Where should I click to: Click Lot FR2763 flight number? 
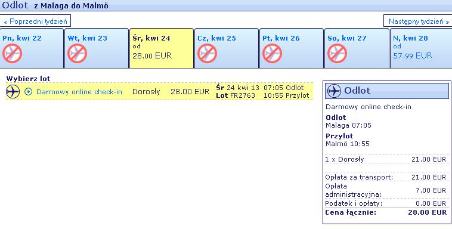pyautogui.click(x=236, y=95)
